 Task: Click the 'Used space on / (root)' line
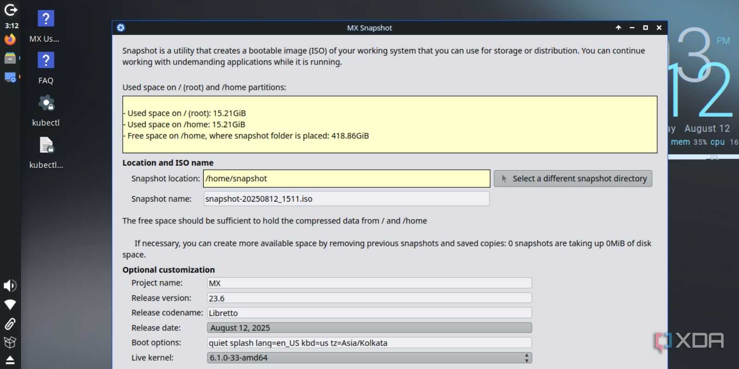(185, 113)
